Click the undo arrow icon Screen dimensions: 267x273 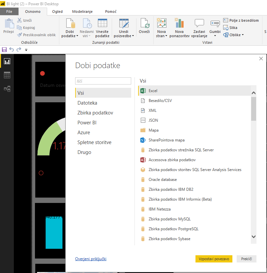[12, 50]
